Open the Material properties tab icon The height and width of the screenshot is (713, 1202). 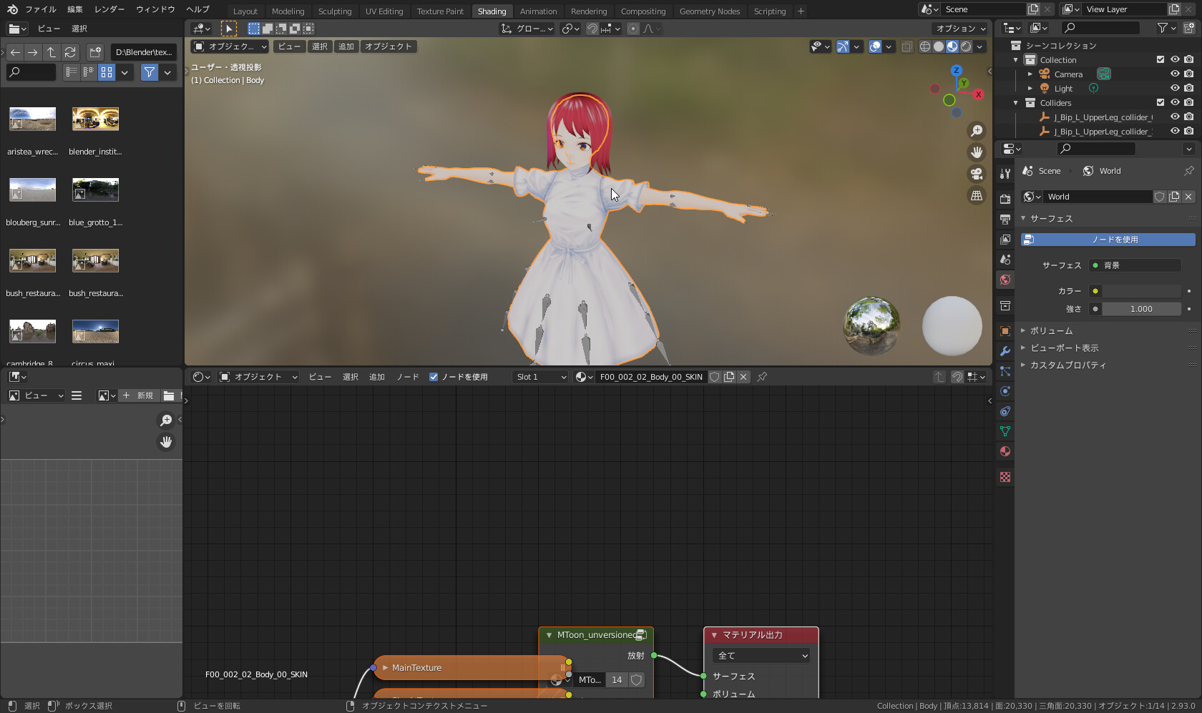pos(1005,451)
